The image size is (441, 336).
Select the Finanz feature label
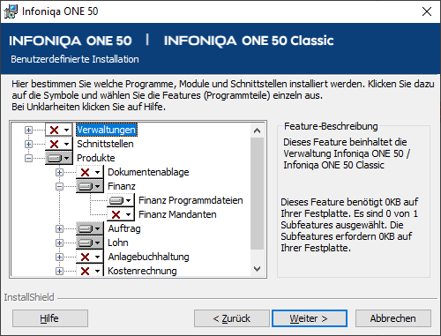coord(122,186)
